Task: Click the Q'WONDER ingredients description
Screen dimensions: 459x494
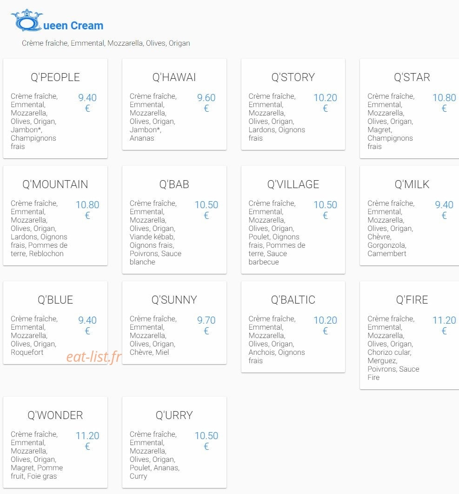Action: click(37, 455)
